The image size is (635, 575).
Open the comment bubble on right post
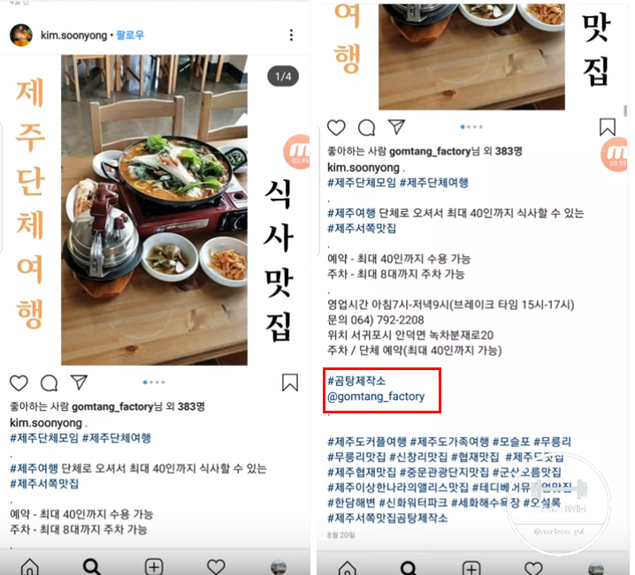pos(366,128)
